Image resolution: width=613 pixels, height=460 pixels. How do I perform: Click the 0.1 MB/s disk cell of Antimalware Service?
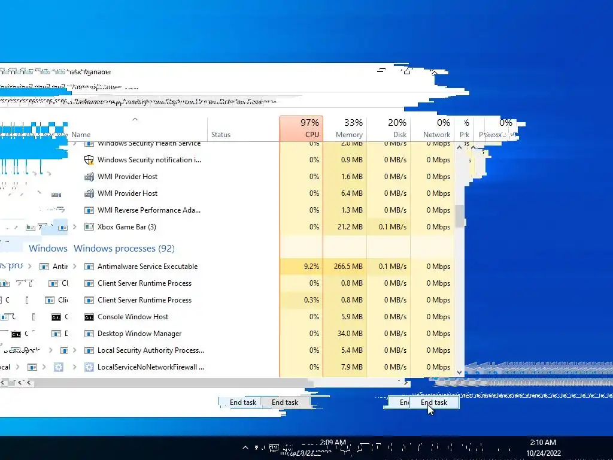click(x=389, y=267)
